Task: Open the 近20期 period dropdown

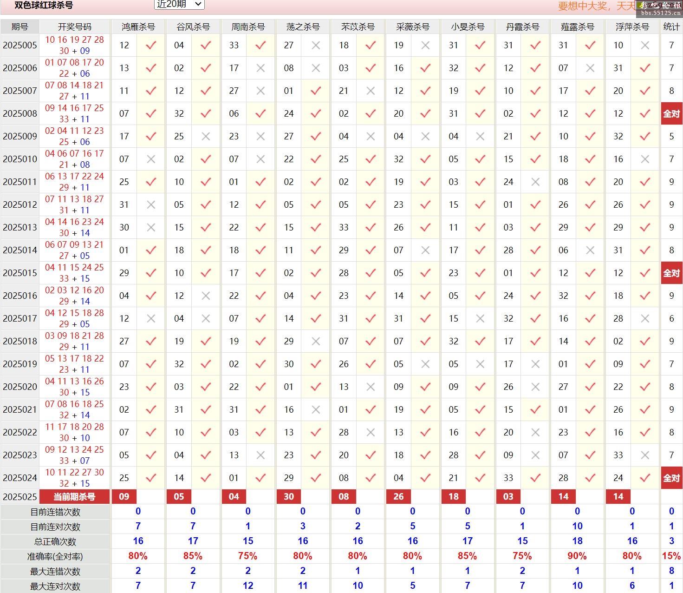Action: click(179, 4)
